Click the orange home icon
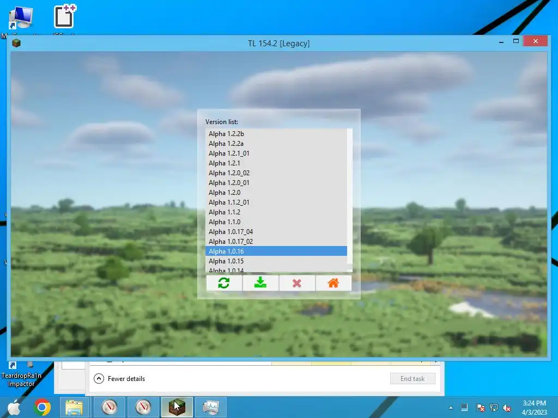 [333, 283]
